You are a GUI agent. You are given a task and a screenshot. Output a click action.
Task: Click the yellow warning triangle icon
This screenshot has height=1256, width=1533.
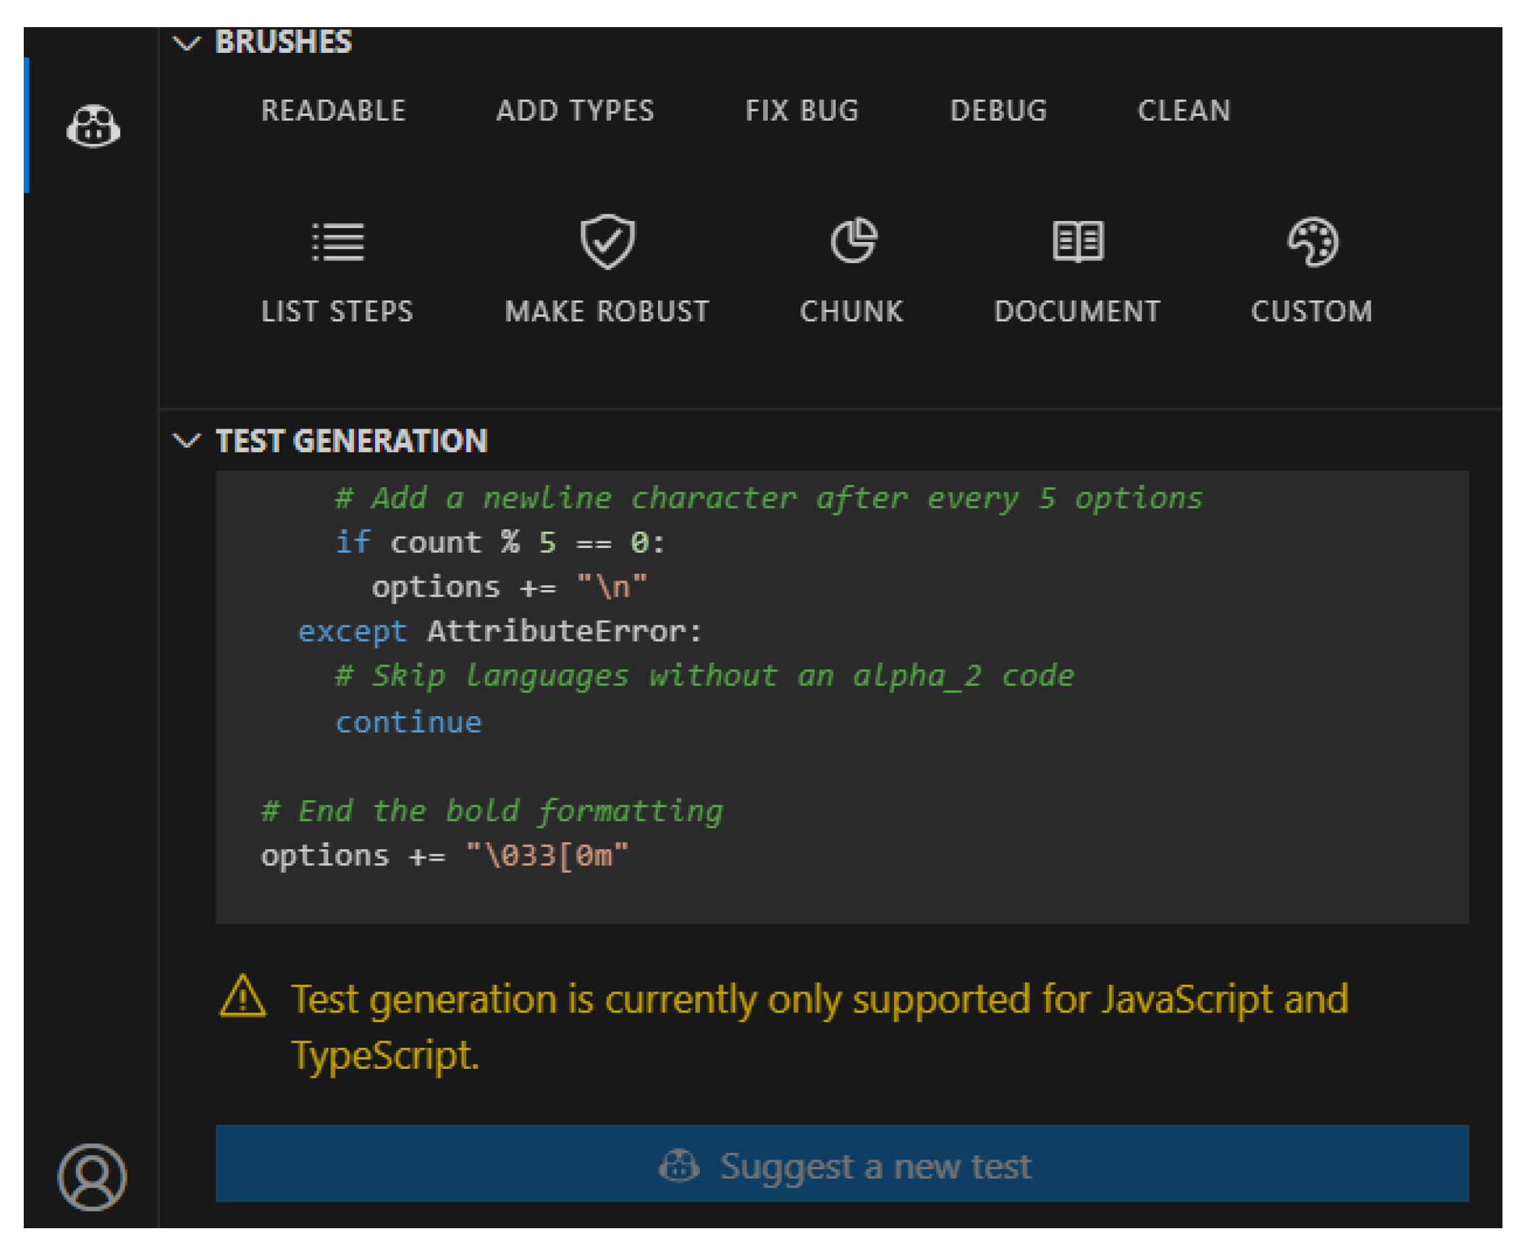[x=242, y=998]
